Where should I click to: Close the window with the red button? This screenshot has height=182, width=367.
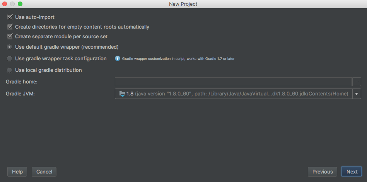tap(5, 4)
